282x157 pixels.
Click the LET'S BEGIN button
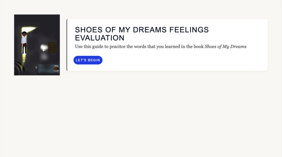tap(88, 60)
